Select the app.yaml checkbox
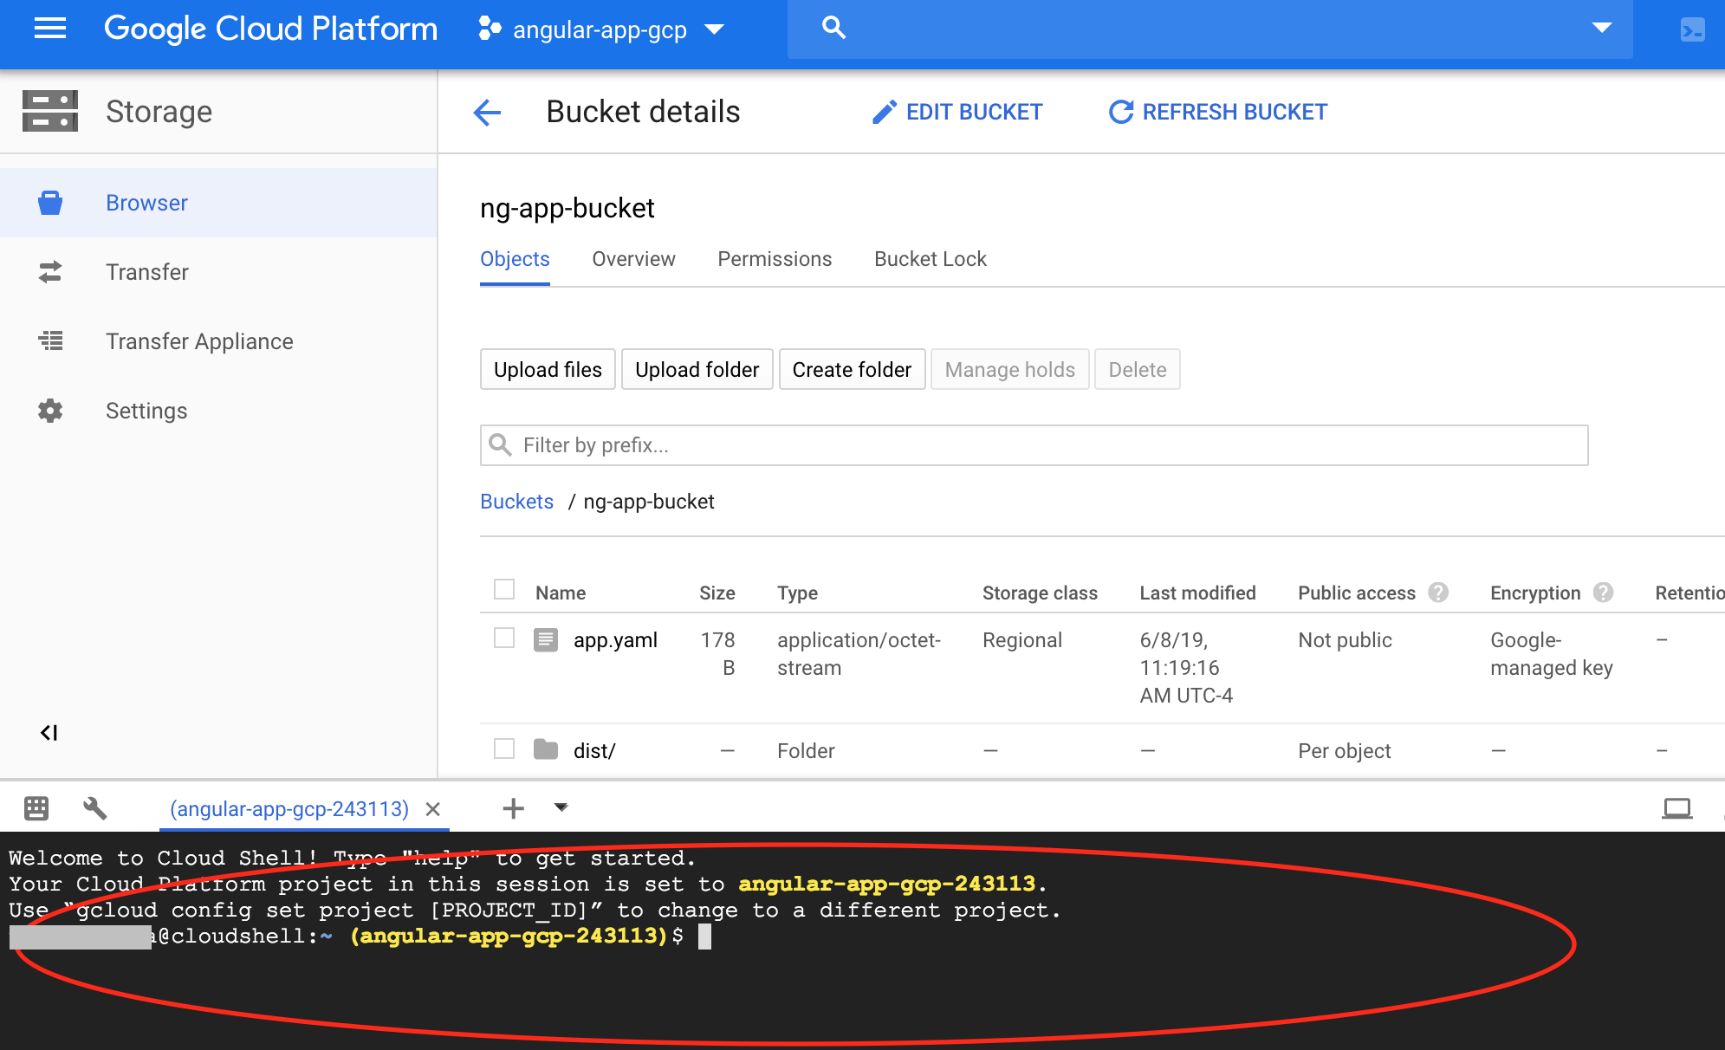 (x=504, y=638)
